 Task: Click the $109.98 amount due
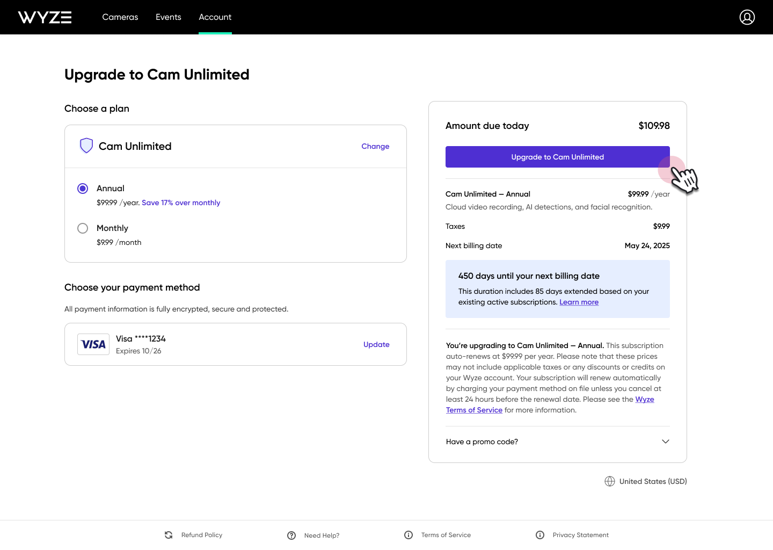pyautogui.click(x=654, y=126)
